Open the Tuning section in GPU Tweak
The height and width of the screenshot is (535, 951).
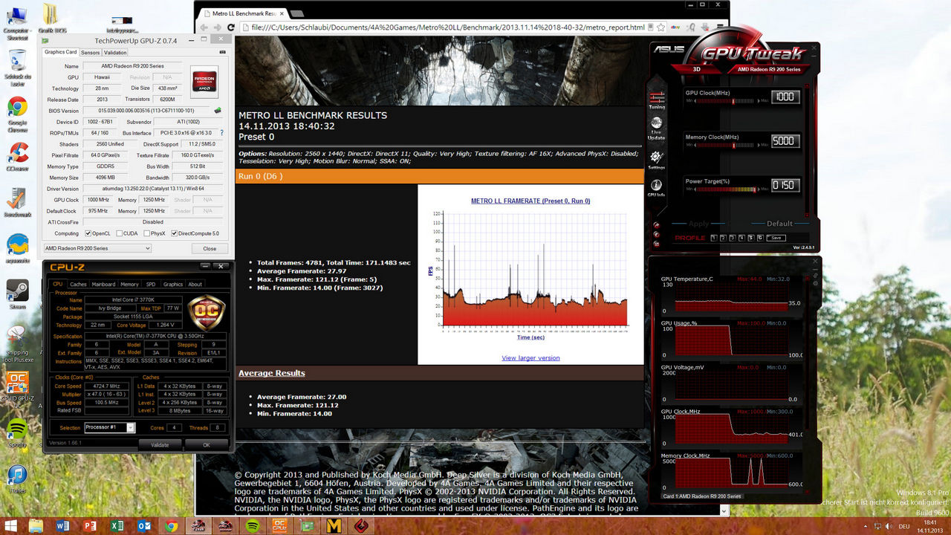657,100
